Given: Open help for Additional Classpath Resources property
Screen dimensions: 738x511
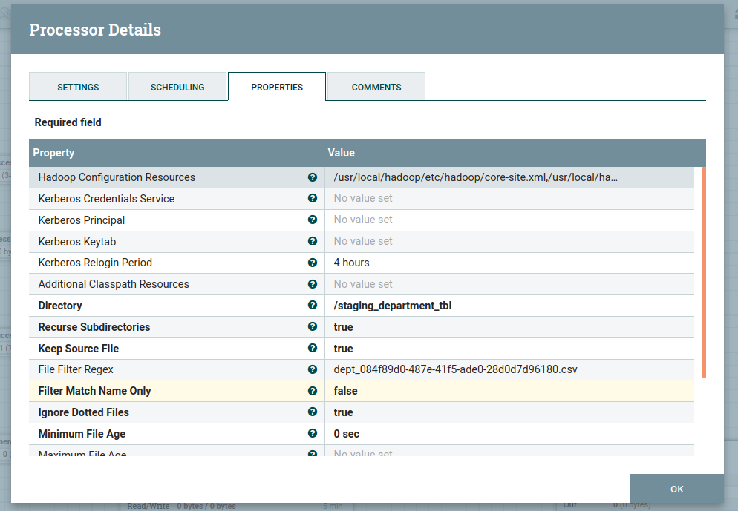Looking at the screenshot, I should [x=313, y=283].
